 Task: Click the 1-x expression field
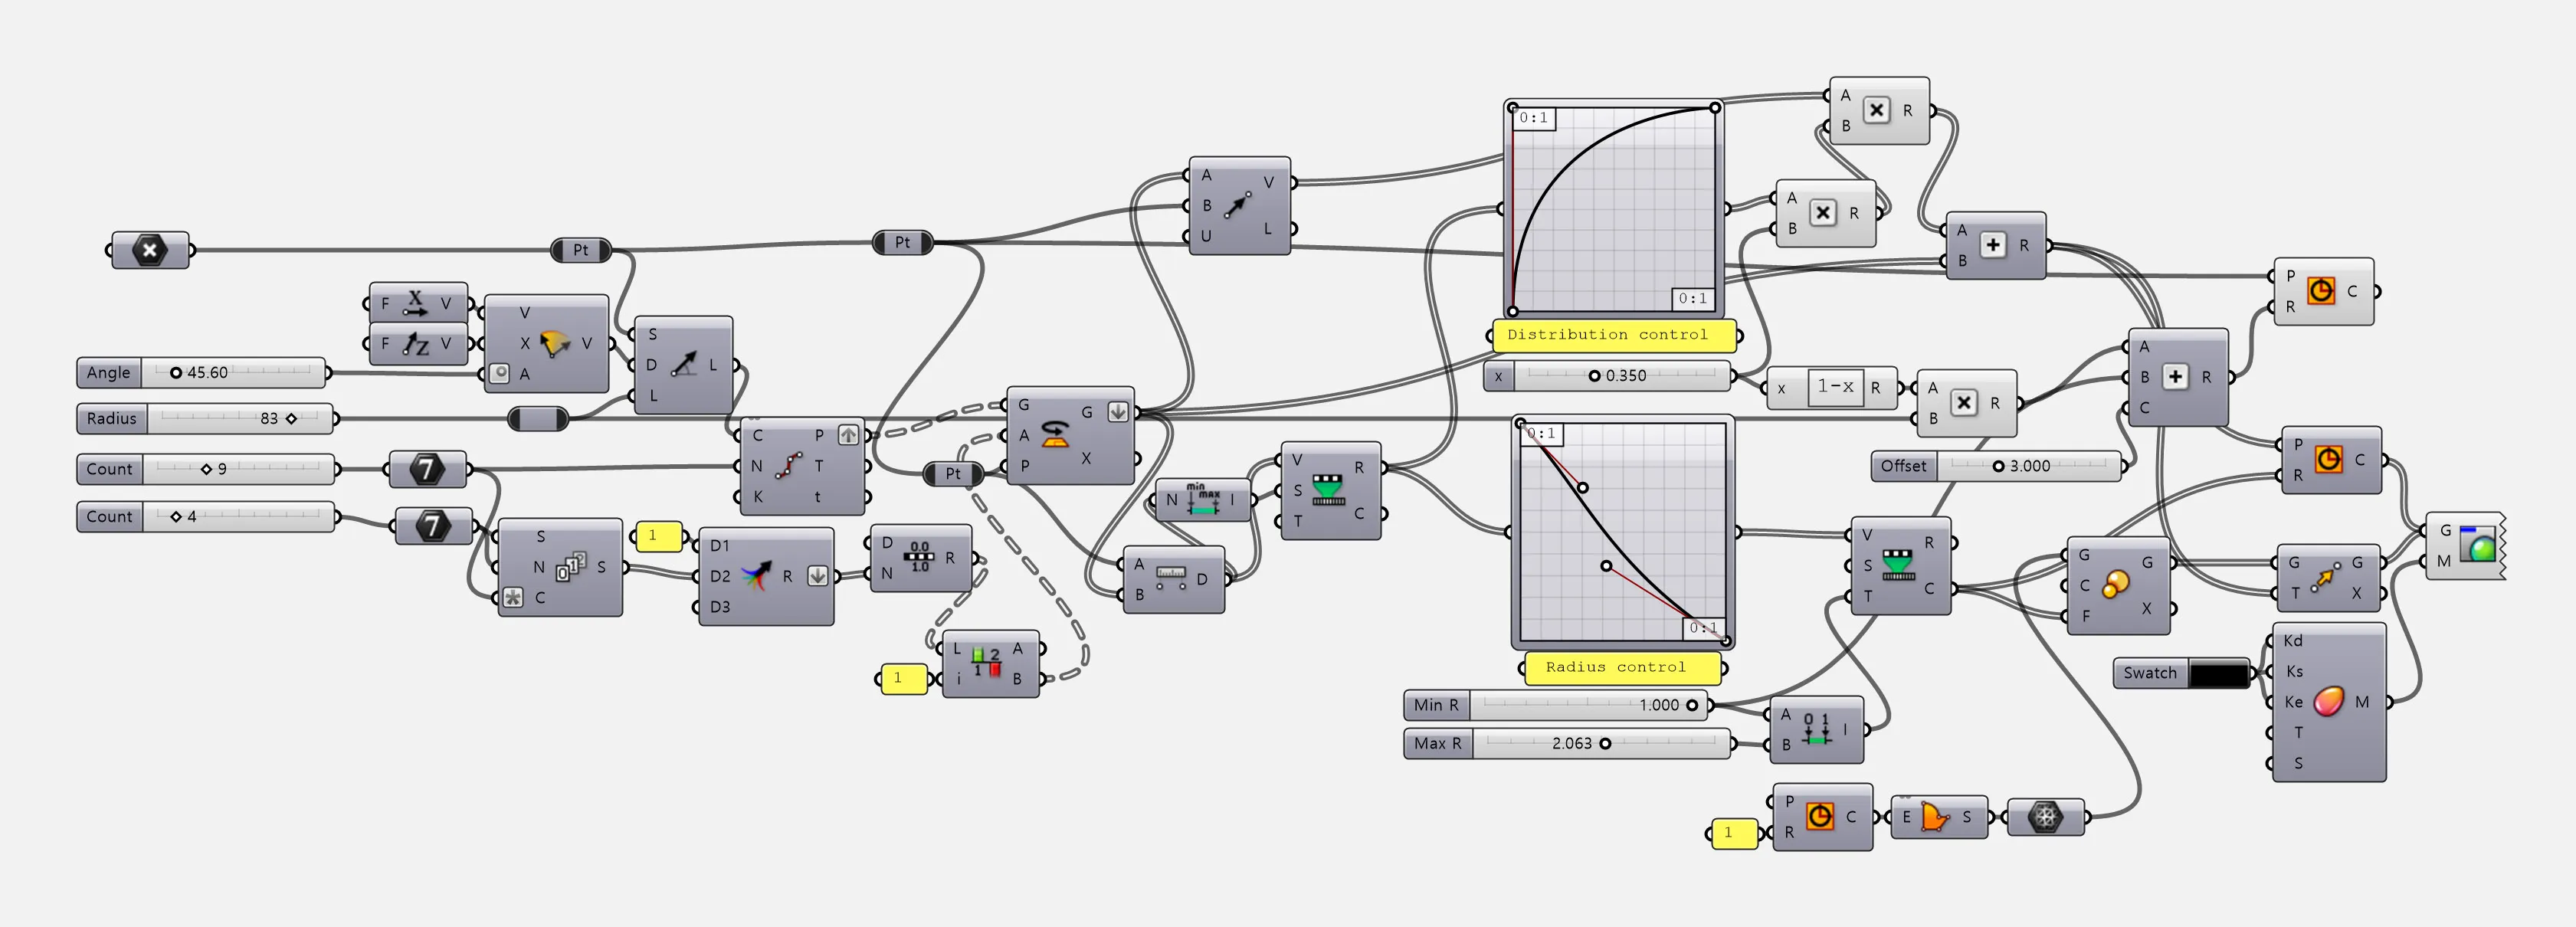tap(1835, 387)
